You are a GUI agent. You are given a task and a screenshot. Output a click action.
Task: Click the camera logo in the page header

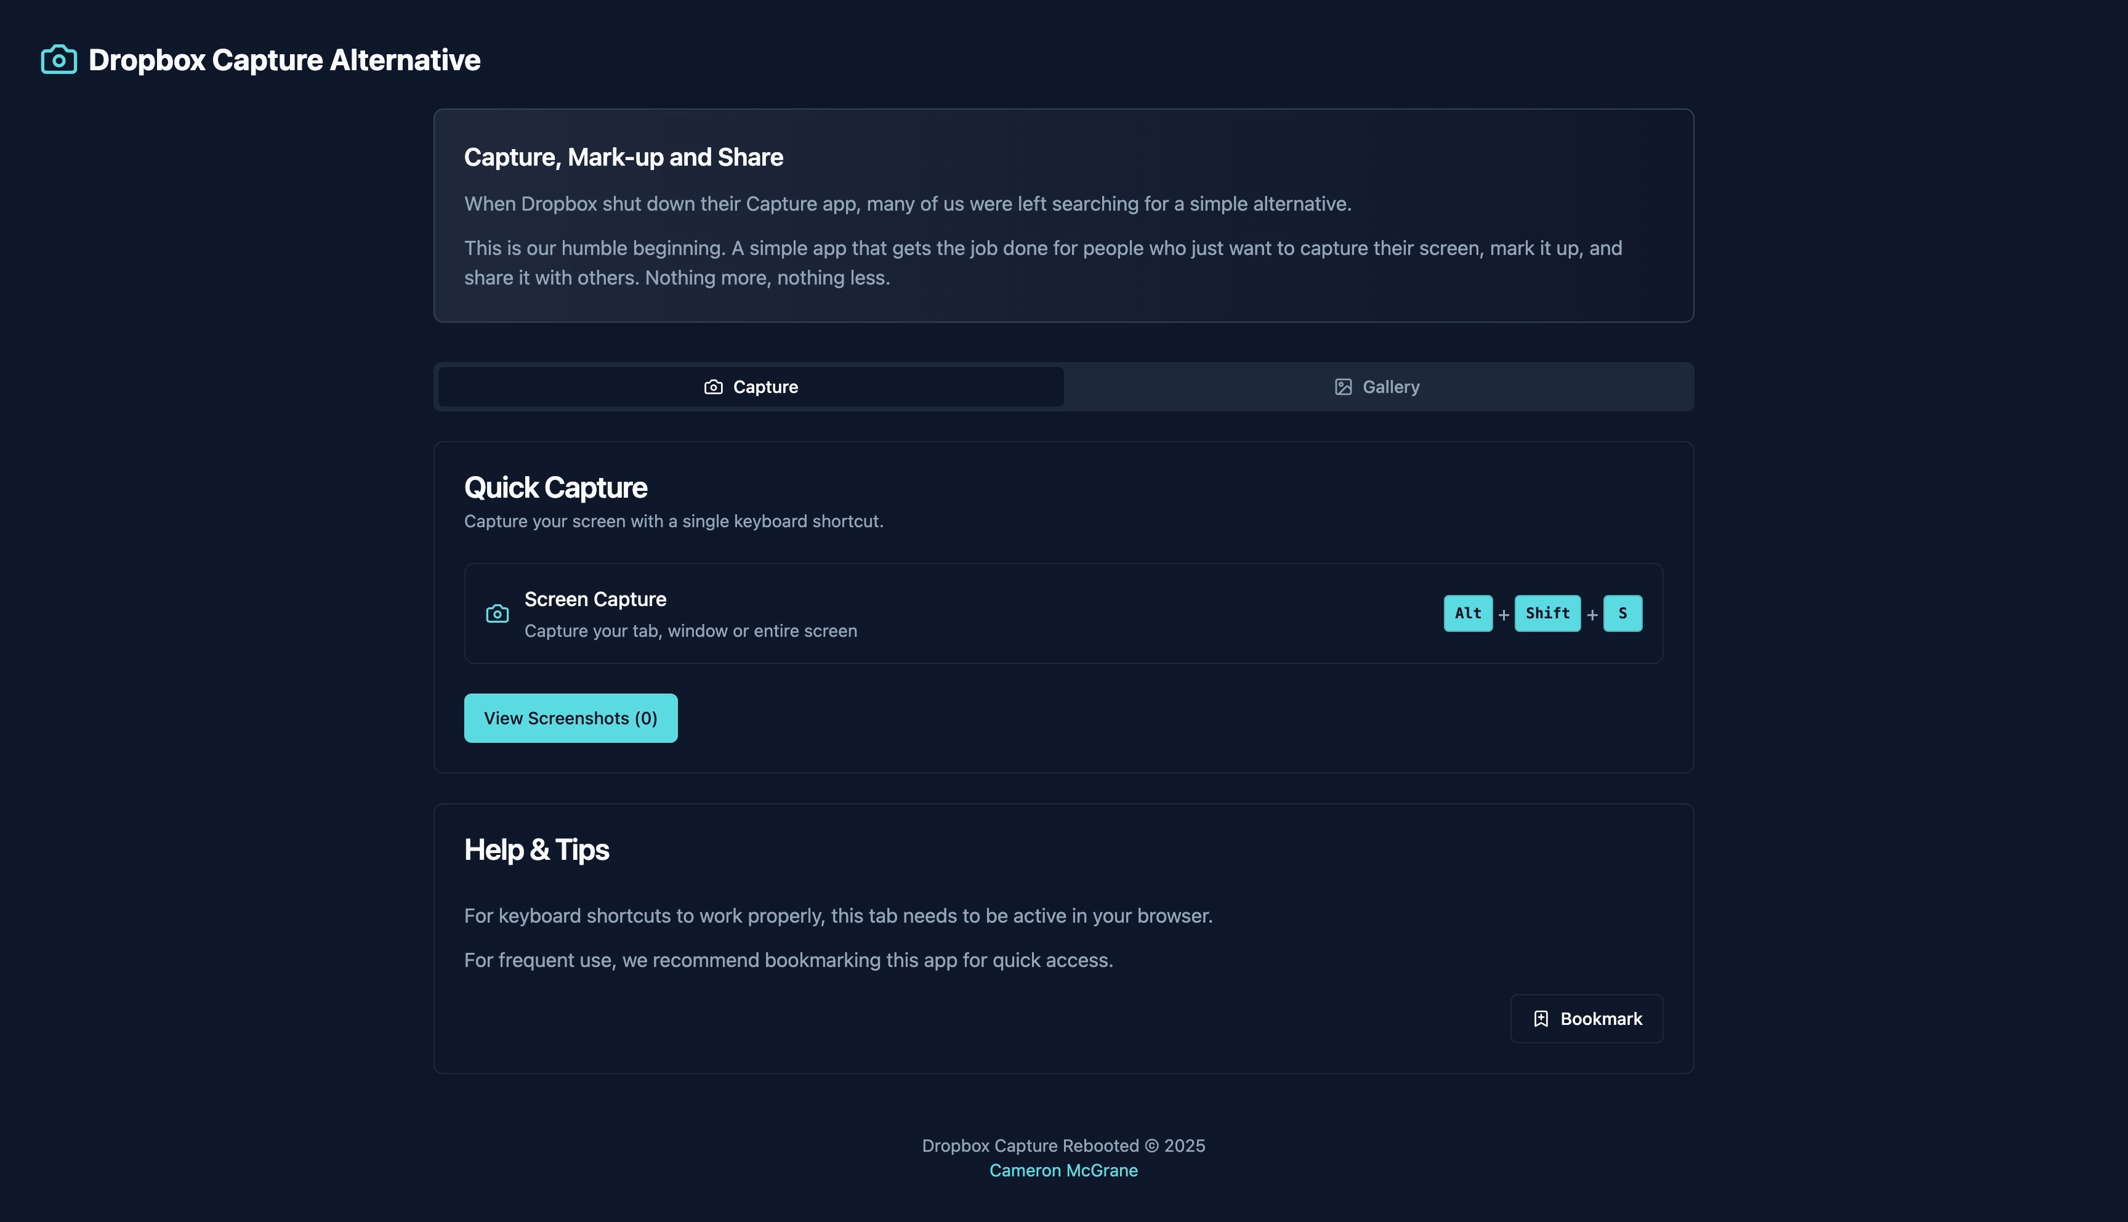[58, 59]
